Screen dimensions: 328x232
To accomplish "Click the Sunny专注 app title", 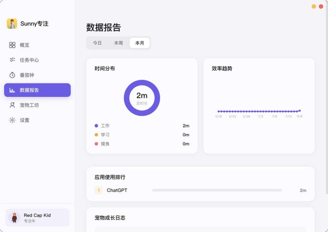I will point(34,24).
